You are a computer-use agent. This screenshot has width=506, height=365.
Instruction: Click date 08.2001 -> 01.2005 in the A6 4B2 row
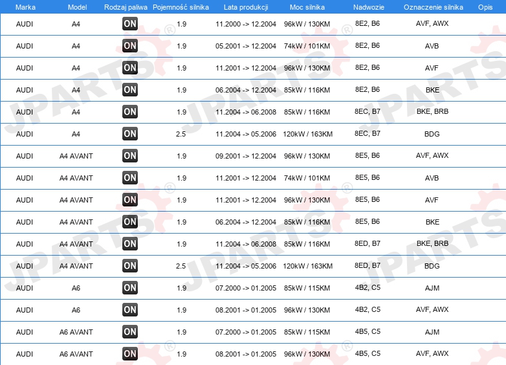tap(246, 310)
